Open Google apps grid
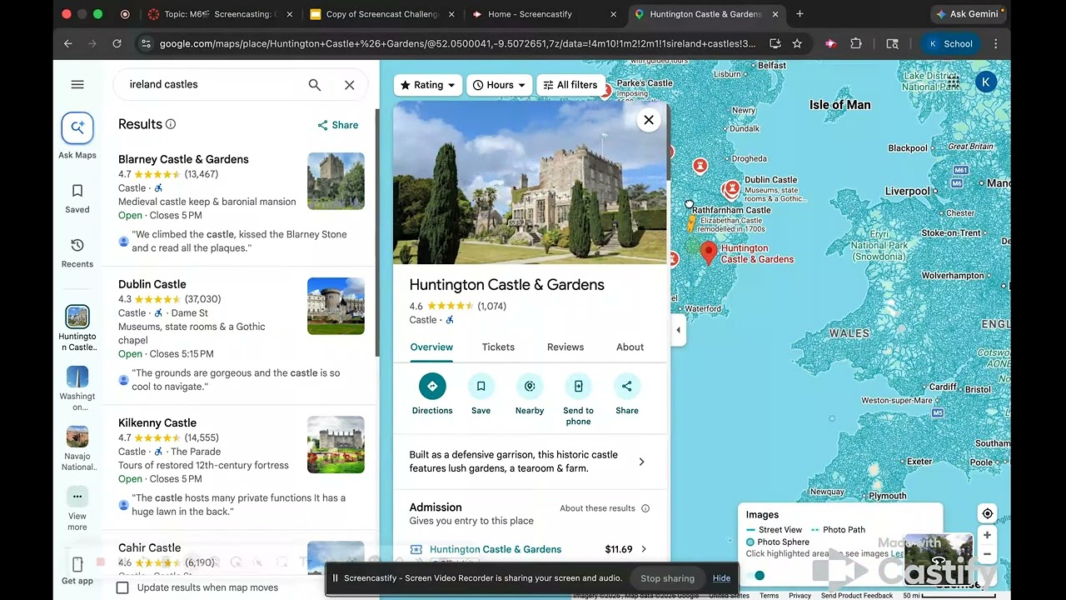1066x600 pixels. click(953, 82)
